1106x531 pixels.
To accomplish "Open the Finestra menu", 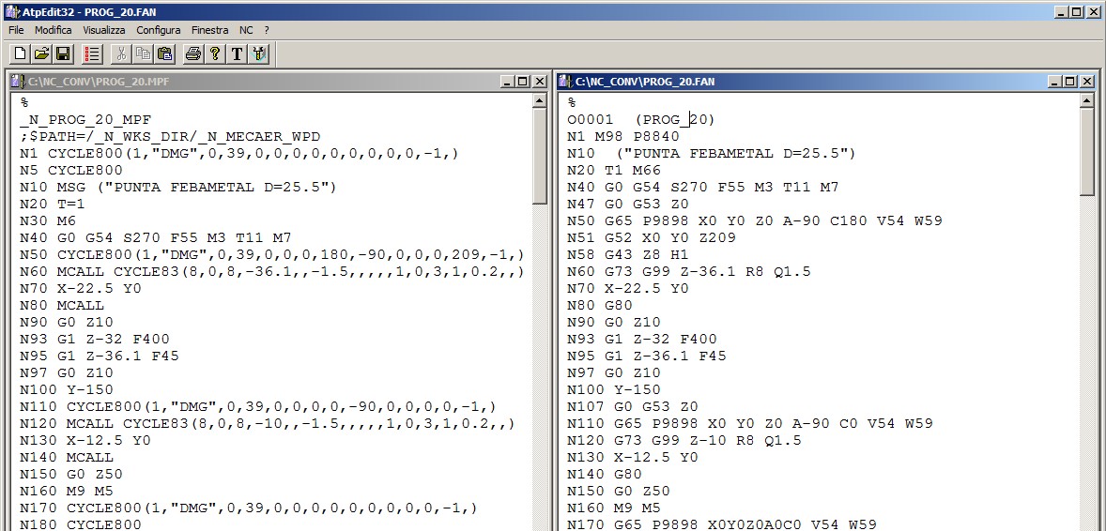I will click(x=209, y=30).
